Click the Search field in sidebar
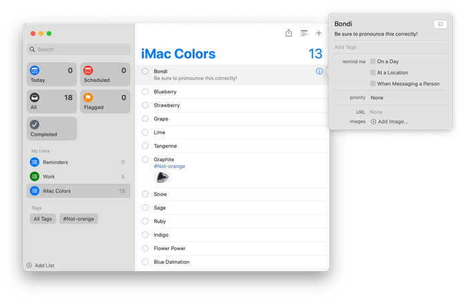 pyautogui.click(x=78, y=49)
